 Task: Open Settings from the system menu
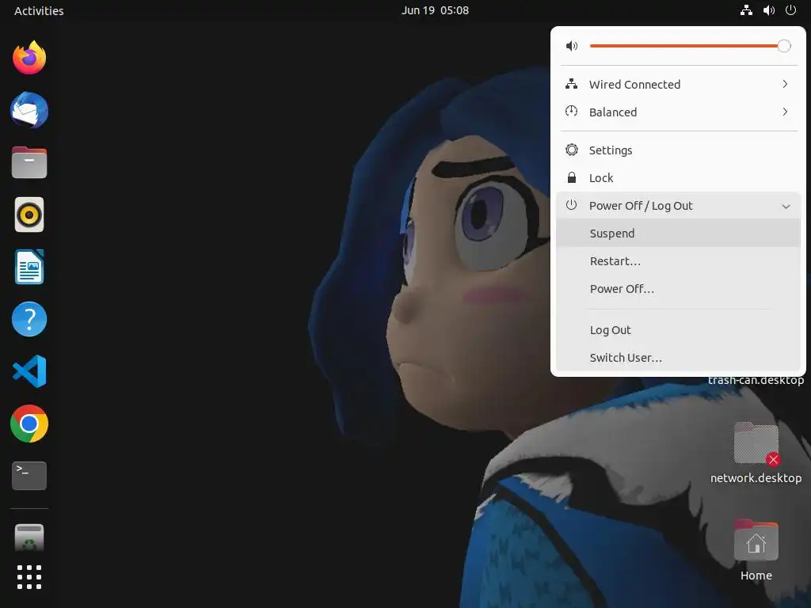(x=678, y=150)
